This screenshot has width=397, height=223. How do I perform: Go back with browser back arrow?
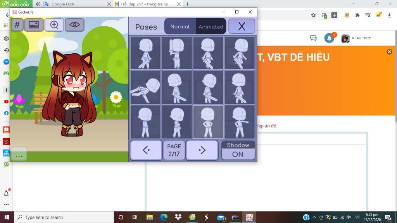coord(7,15)
